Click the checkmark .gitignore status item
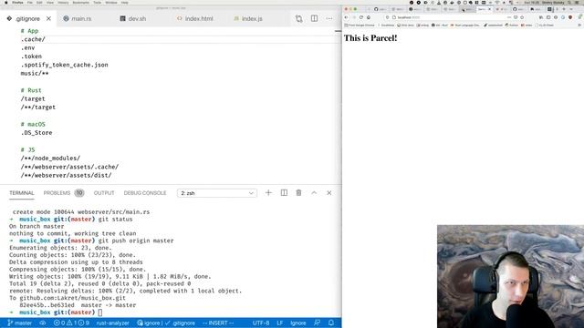The height and width of the screenshot is (328, 584). click(181, 323)
